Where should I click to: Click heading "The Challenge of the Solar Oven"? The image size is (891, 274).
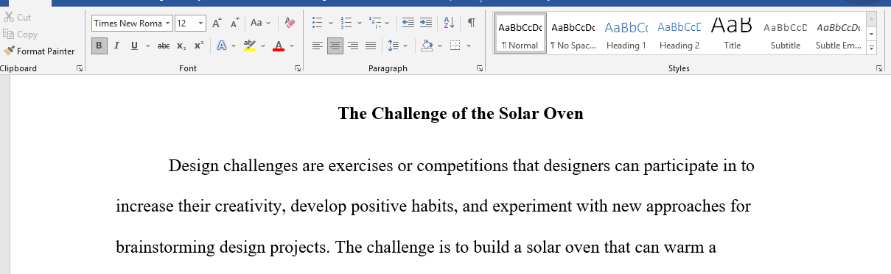[x=461, y=114]
